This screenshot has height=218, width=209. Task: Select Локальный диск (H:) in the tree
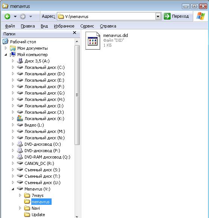coord(44,99)
